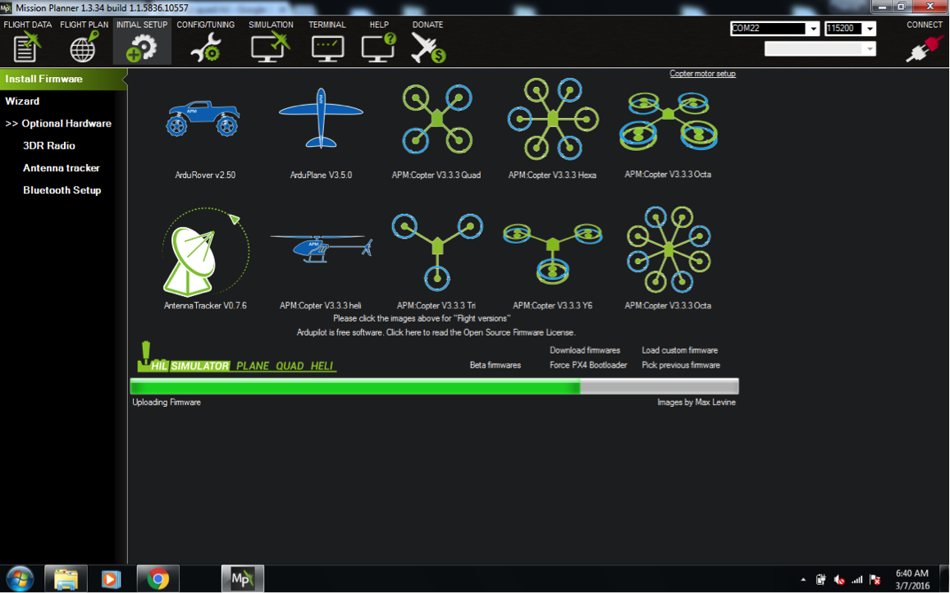The width and height of the screenshot is (950, 593).
Task: Click the Images by Max Levine credit
Action: (x=697, y=402)
